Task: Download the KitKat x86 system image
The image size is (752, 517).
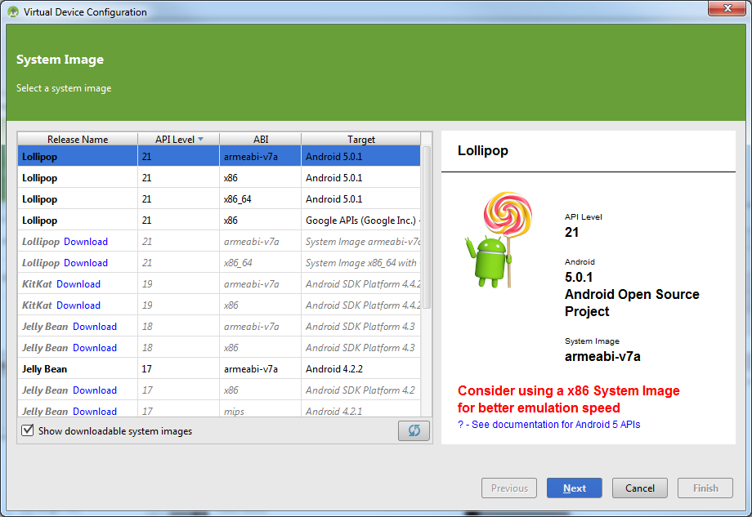Action: point(78,305)
